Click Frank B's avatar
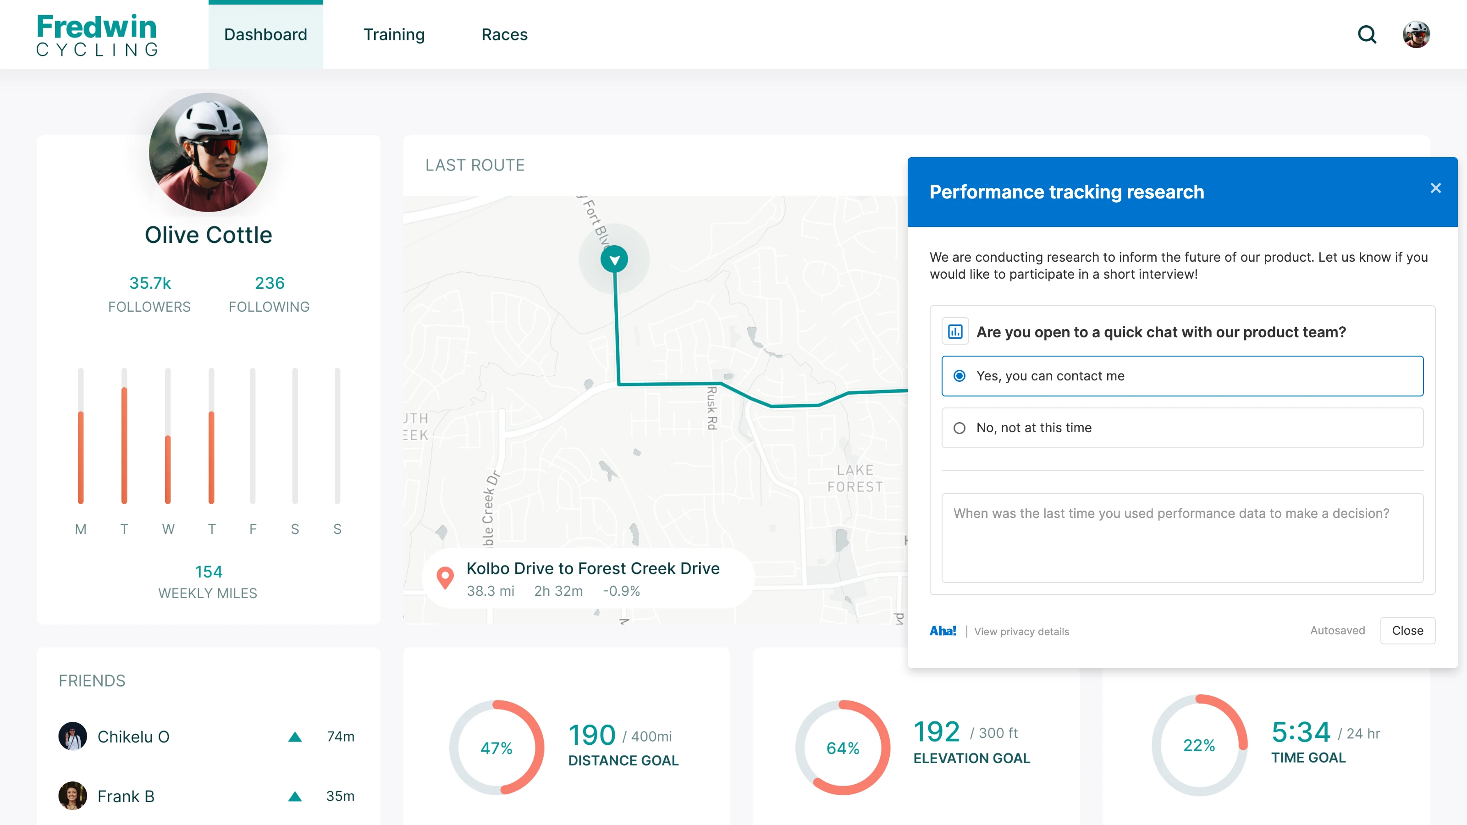Image resolution: width=1467 pixels, height=825 pixels. click(72, 795)
